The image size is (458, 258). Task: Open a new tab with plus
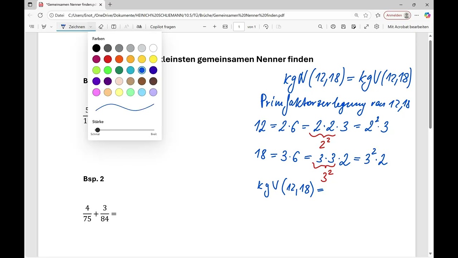[110, 5]
